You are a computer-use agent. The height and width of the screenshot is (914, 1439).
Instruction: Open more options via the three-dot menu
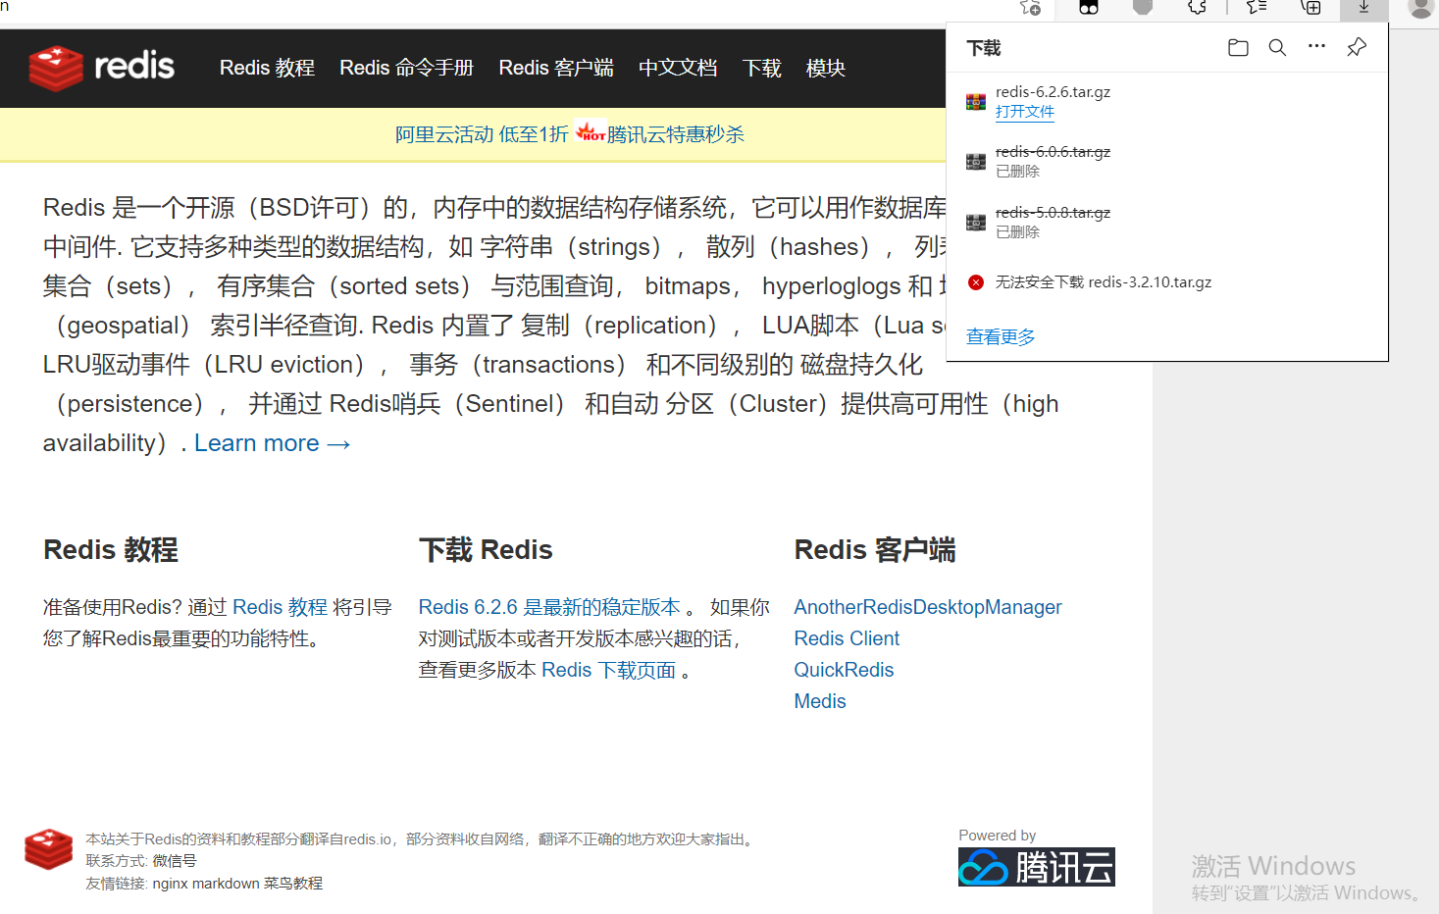click(1315, 46)
